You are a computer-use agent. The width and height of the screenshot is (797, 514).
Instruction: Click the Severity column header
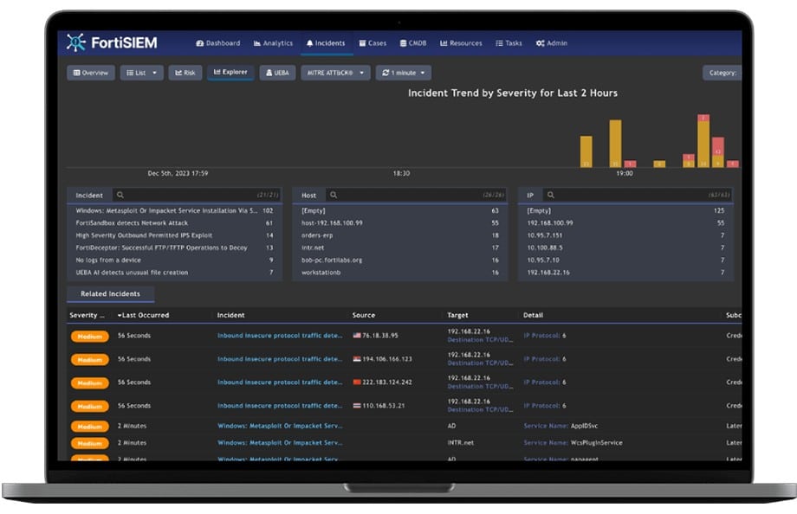[x=87, y=315]
